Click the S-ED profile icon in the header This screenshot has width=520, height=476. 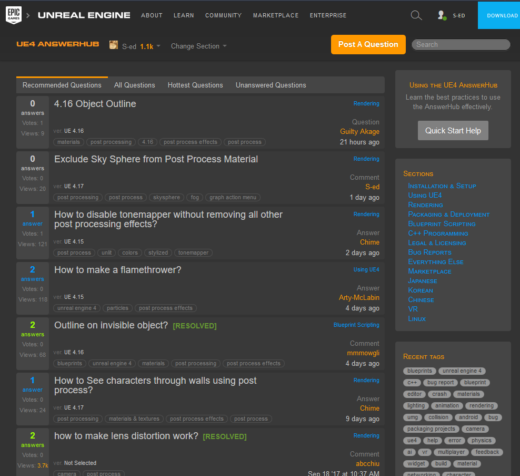point(441,15)
